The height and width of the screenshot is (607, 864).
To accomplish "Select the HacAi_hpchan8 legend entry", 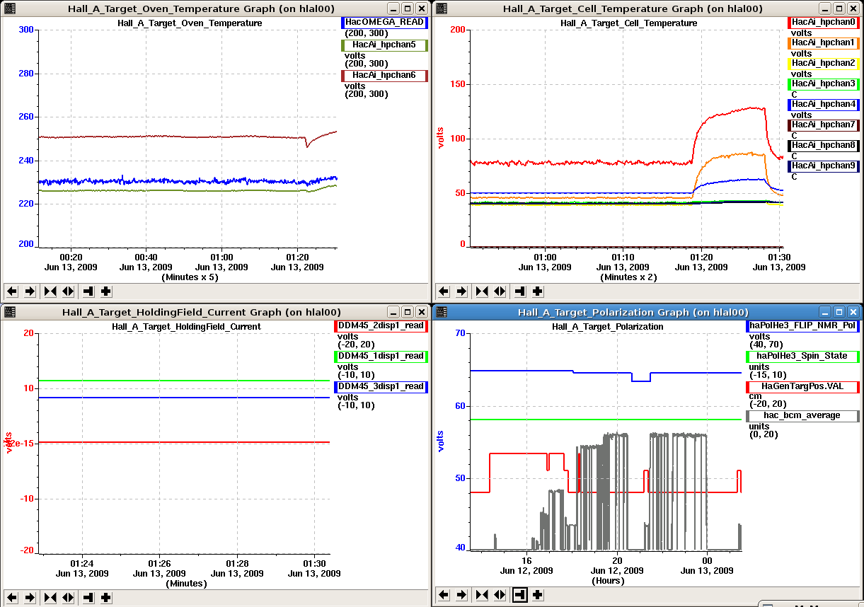I will point(823,145).
